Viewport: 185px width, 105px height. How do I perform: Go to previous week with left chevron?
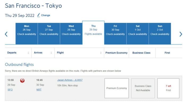(6, 34)
